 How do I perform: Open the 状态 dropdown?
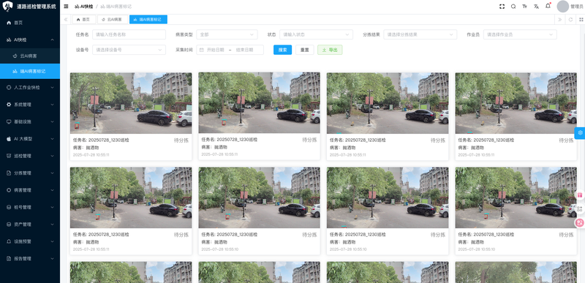click(x=316, y=34)
